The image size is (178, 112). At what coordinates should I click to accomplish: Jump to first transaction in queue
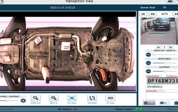143,14
